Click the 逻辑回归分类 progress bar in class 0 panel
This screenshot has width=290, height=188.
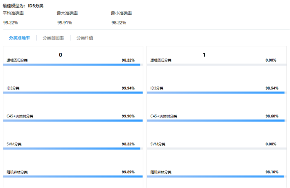pyautogui.click(x=73, y=65)
